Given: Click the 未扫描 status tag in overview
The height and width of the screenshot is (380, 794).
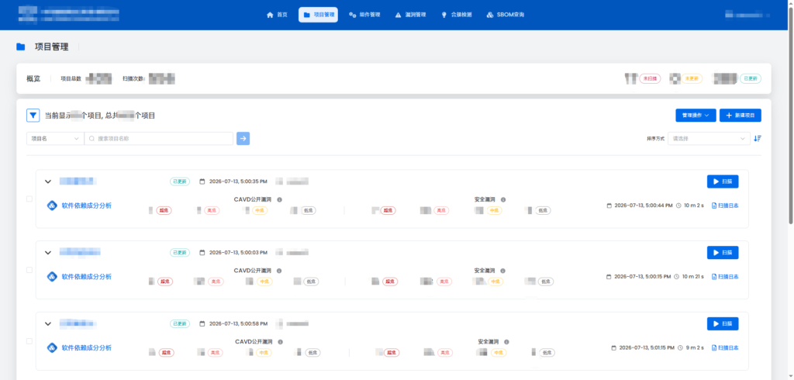Looking at the screenshot, I should 650,78.
